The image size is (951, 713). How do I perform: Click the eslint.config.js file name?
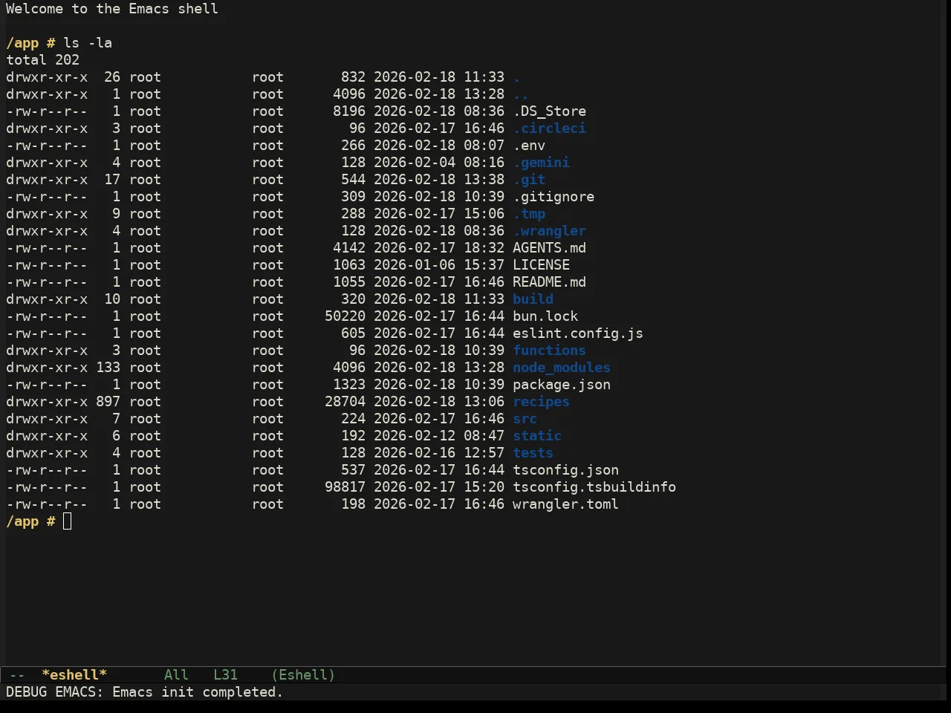pyautogui.click(x=578, y=333)
